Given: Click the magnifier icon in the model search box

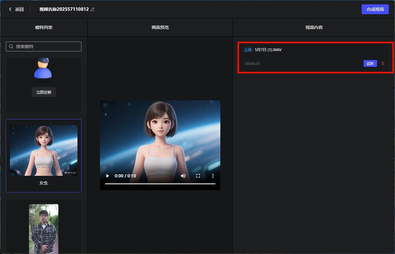Looking at the screenshot, I should pos(11,46).
